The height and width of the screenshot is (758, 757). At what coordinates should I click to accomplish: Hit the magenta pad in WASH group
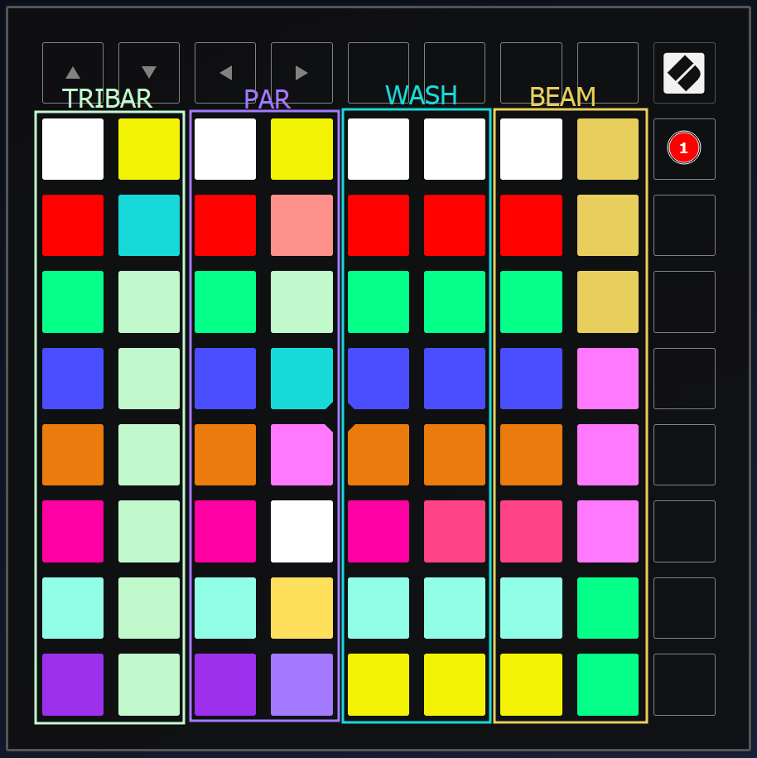pyautogui.click(x=378, y=531)
